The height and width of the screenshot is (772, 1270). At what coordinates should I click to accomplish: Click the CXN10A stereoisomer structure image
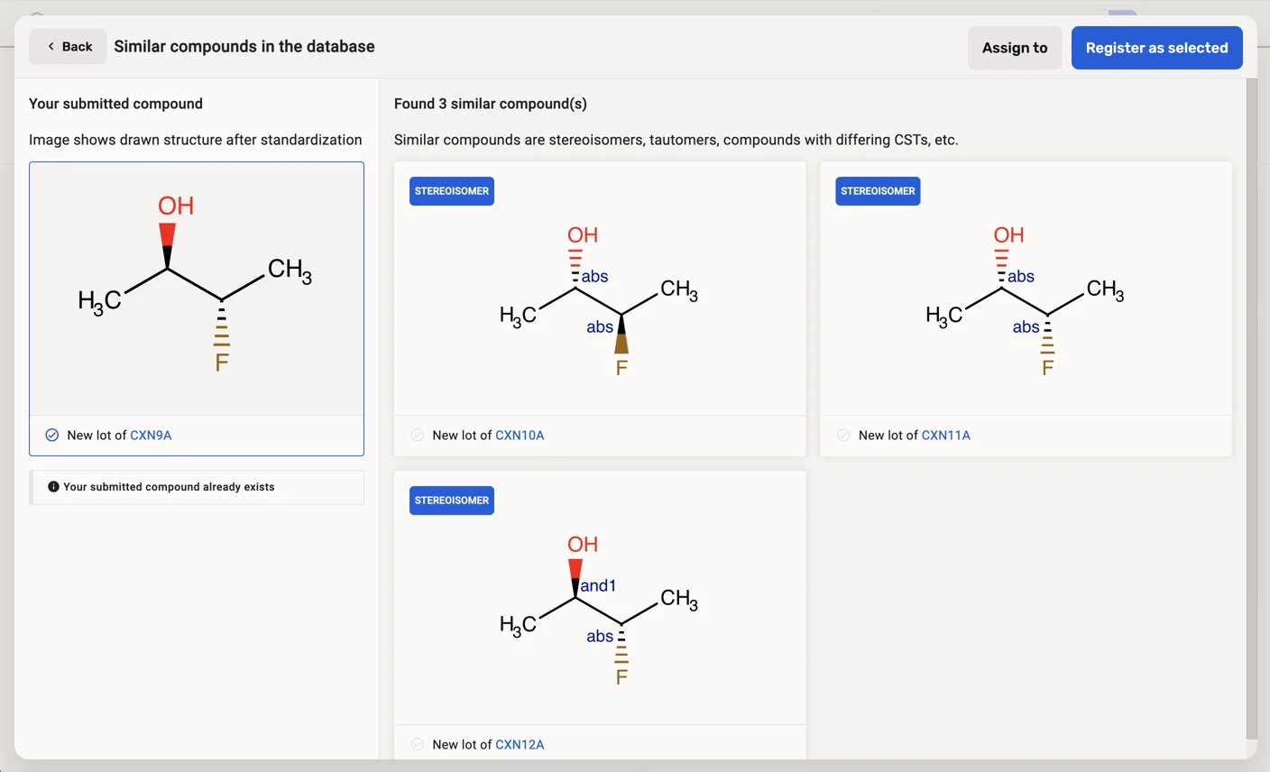[600, 300]
